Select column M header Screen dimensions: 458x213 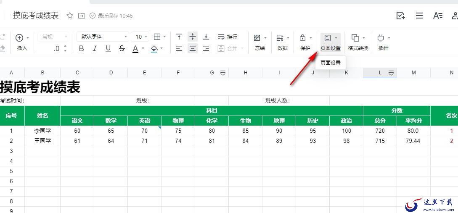[x=413, y=73]
